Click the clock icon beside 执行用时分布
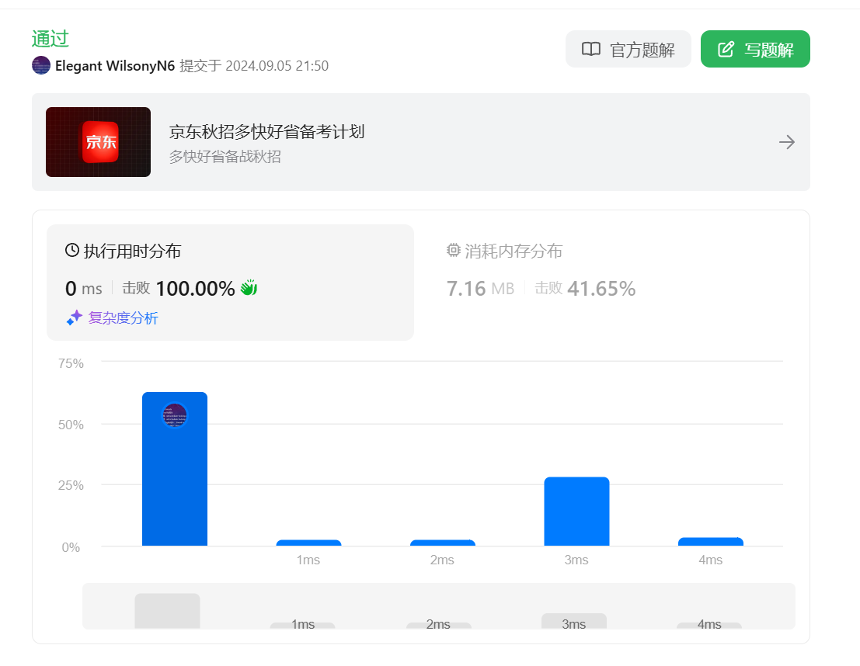 71,251
